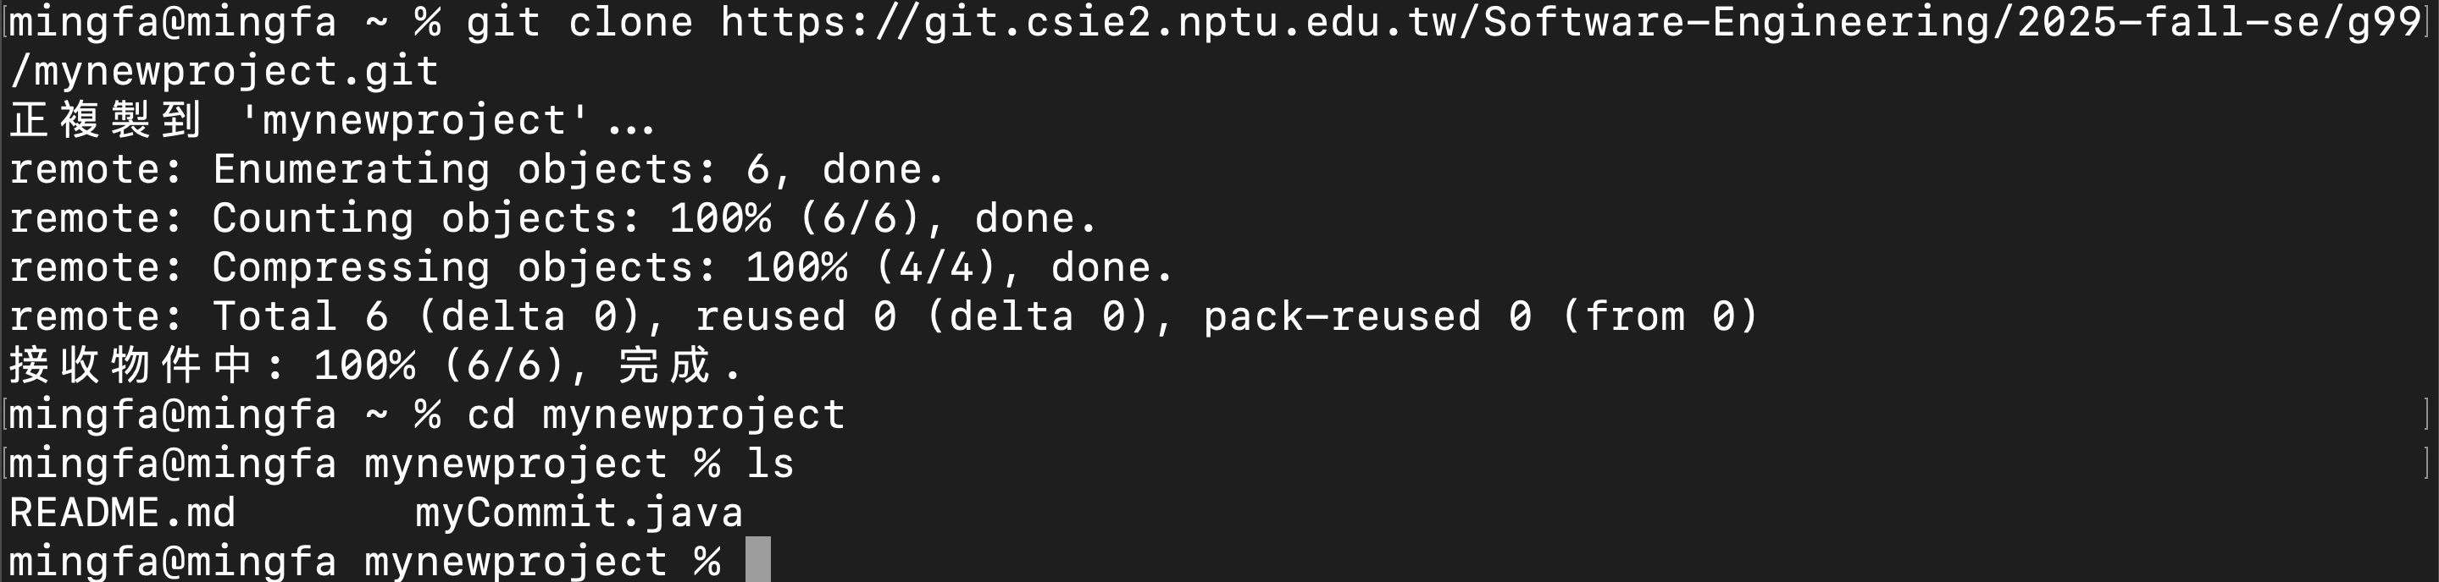
Task: Click the word 'Enumerating' in output
Action: pyautogui.click(x=352, y=169)
